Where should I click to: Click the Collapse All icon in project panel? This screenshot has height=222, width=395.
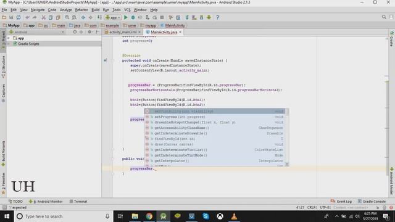[81, 32]
